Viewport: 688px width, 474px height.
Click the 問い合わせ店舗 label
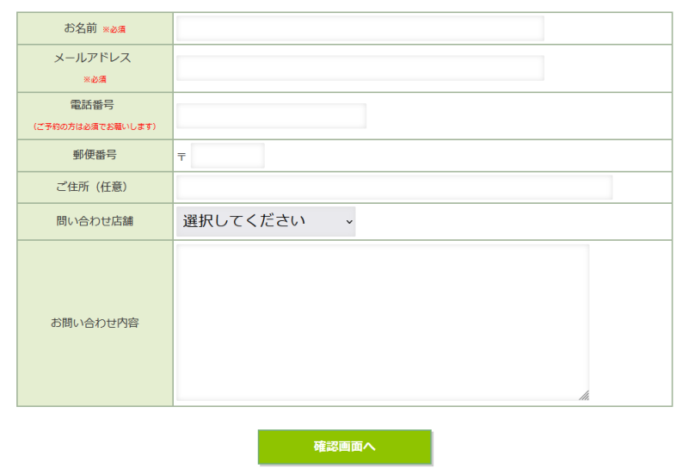pos(95,221)
